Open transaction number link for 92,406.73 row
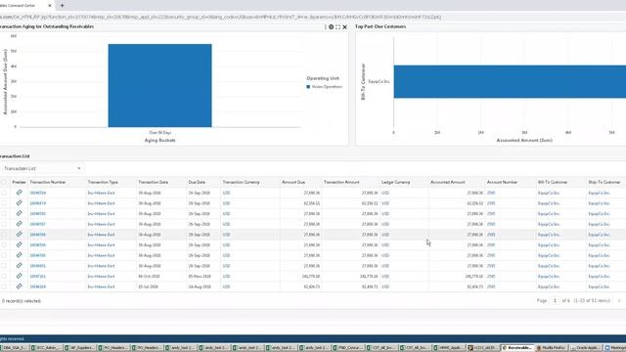This screenshot has height=352, width=626. pos(38,286)
